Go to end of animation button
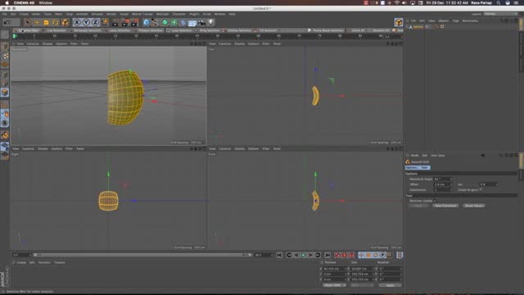Screen dimensions: 524x295 tap(327, 255)
